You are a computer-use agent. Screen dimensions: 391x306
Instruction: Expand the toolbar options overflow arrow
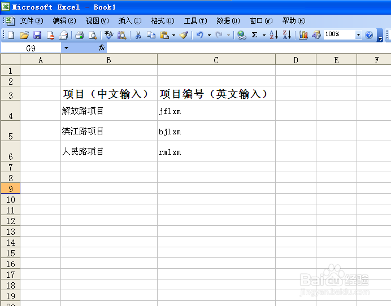(380, 36)
